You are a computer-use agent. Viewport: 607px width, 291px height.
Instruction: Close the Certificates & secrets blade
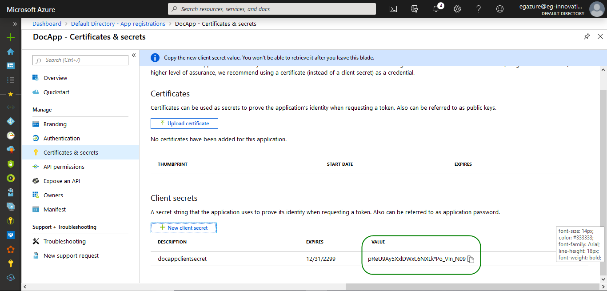600,37
